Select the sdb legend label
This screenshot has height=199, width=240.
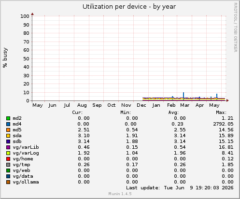pos(17,142)
